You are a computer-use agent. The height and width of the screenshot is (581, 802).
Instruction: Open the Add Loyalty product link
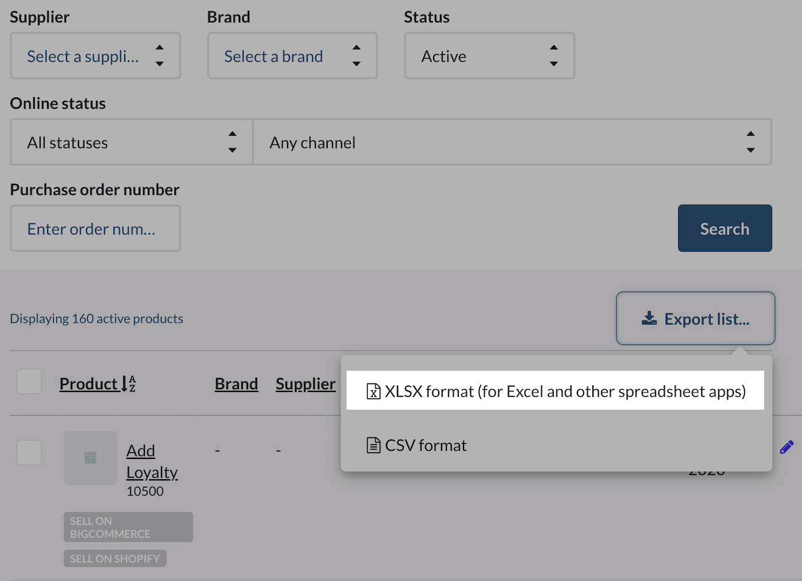(152, 461)
